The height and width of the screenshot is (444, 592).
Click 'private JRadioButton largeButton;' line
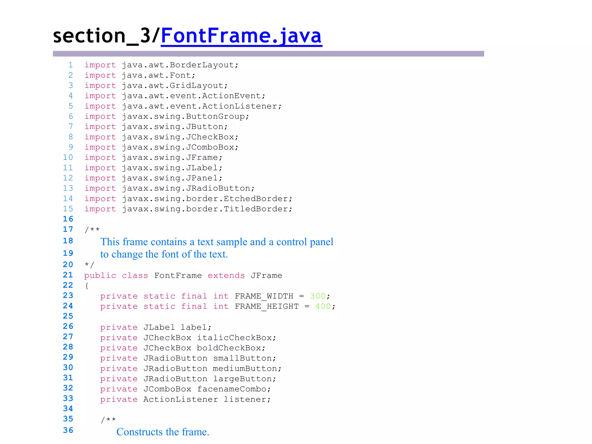click(x=188, y=379)
